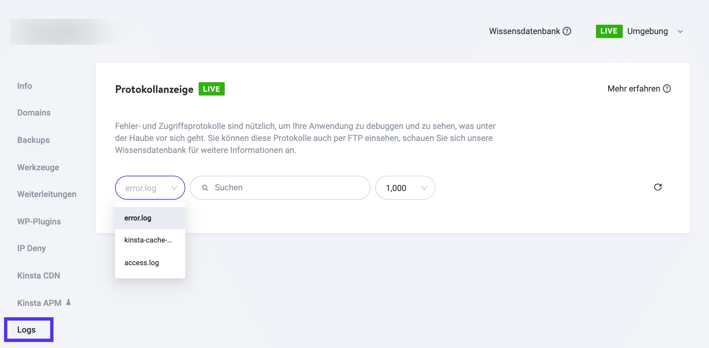Switch to the Logs sidebar section
The width and height of the screenshot is (709, 348).
tap(27, 330)
